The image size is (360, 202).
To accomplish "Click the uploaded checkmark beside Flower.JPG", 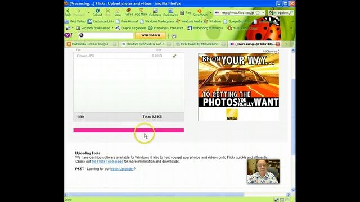I will pyautogui.click(x=174, y=56).
